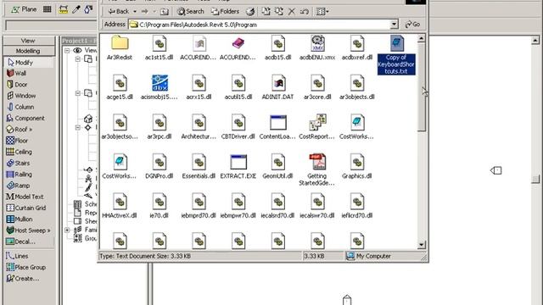Select the Ar3Redist folder
The image size is (543, 305).
point(120,48)
